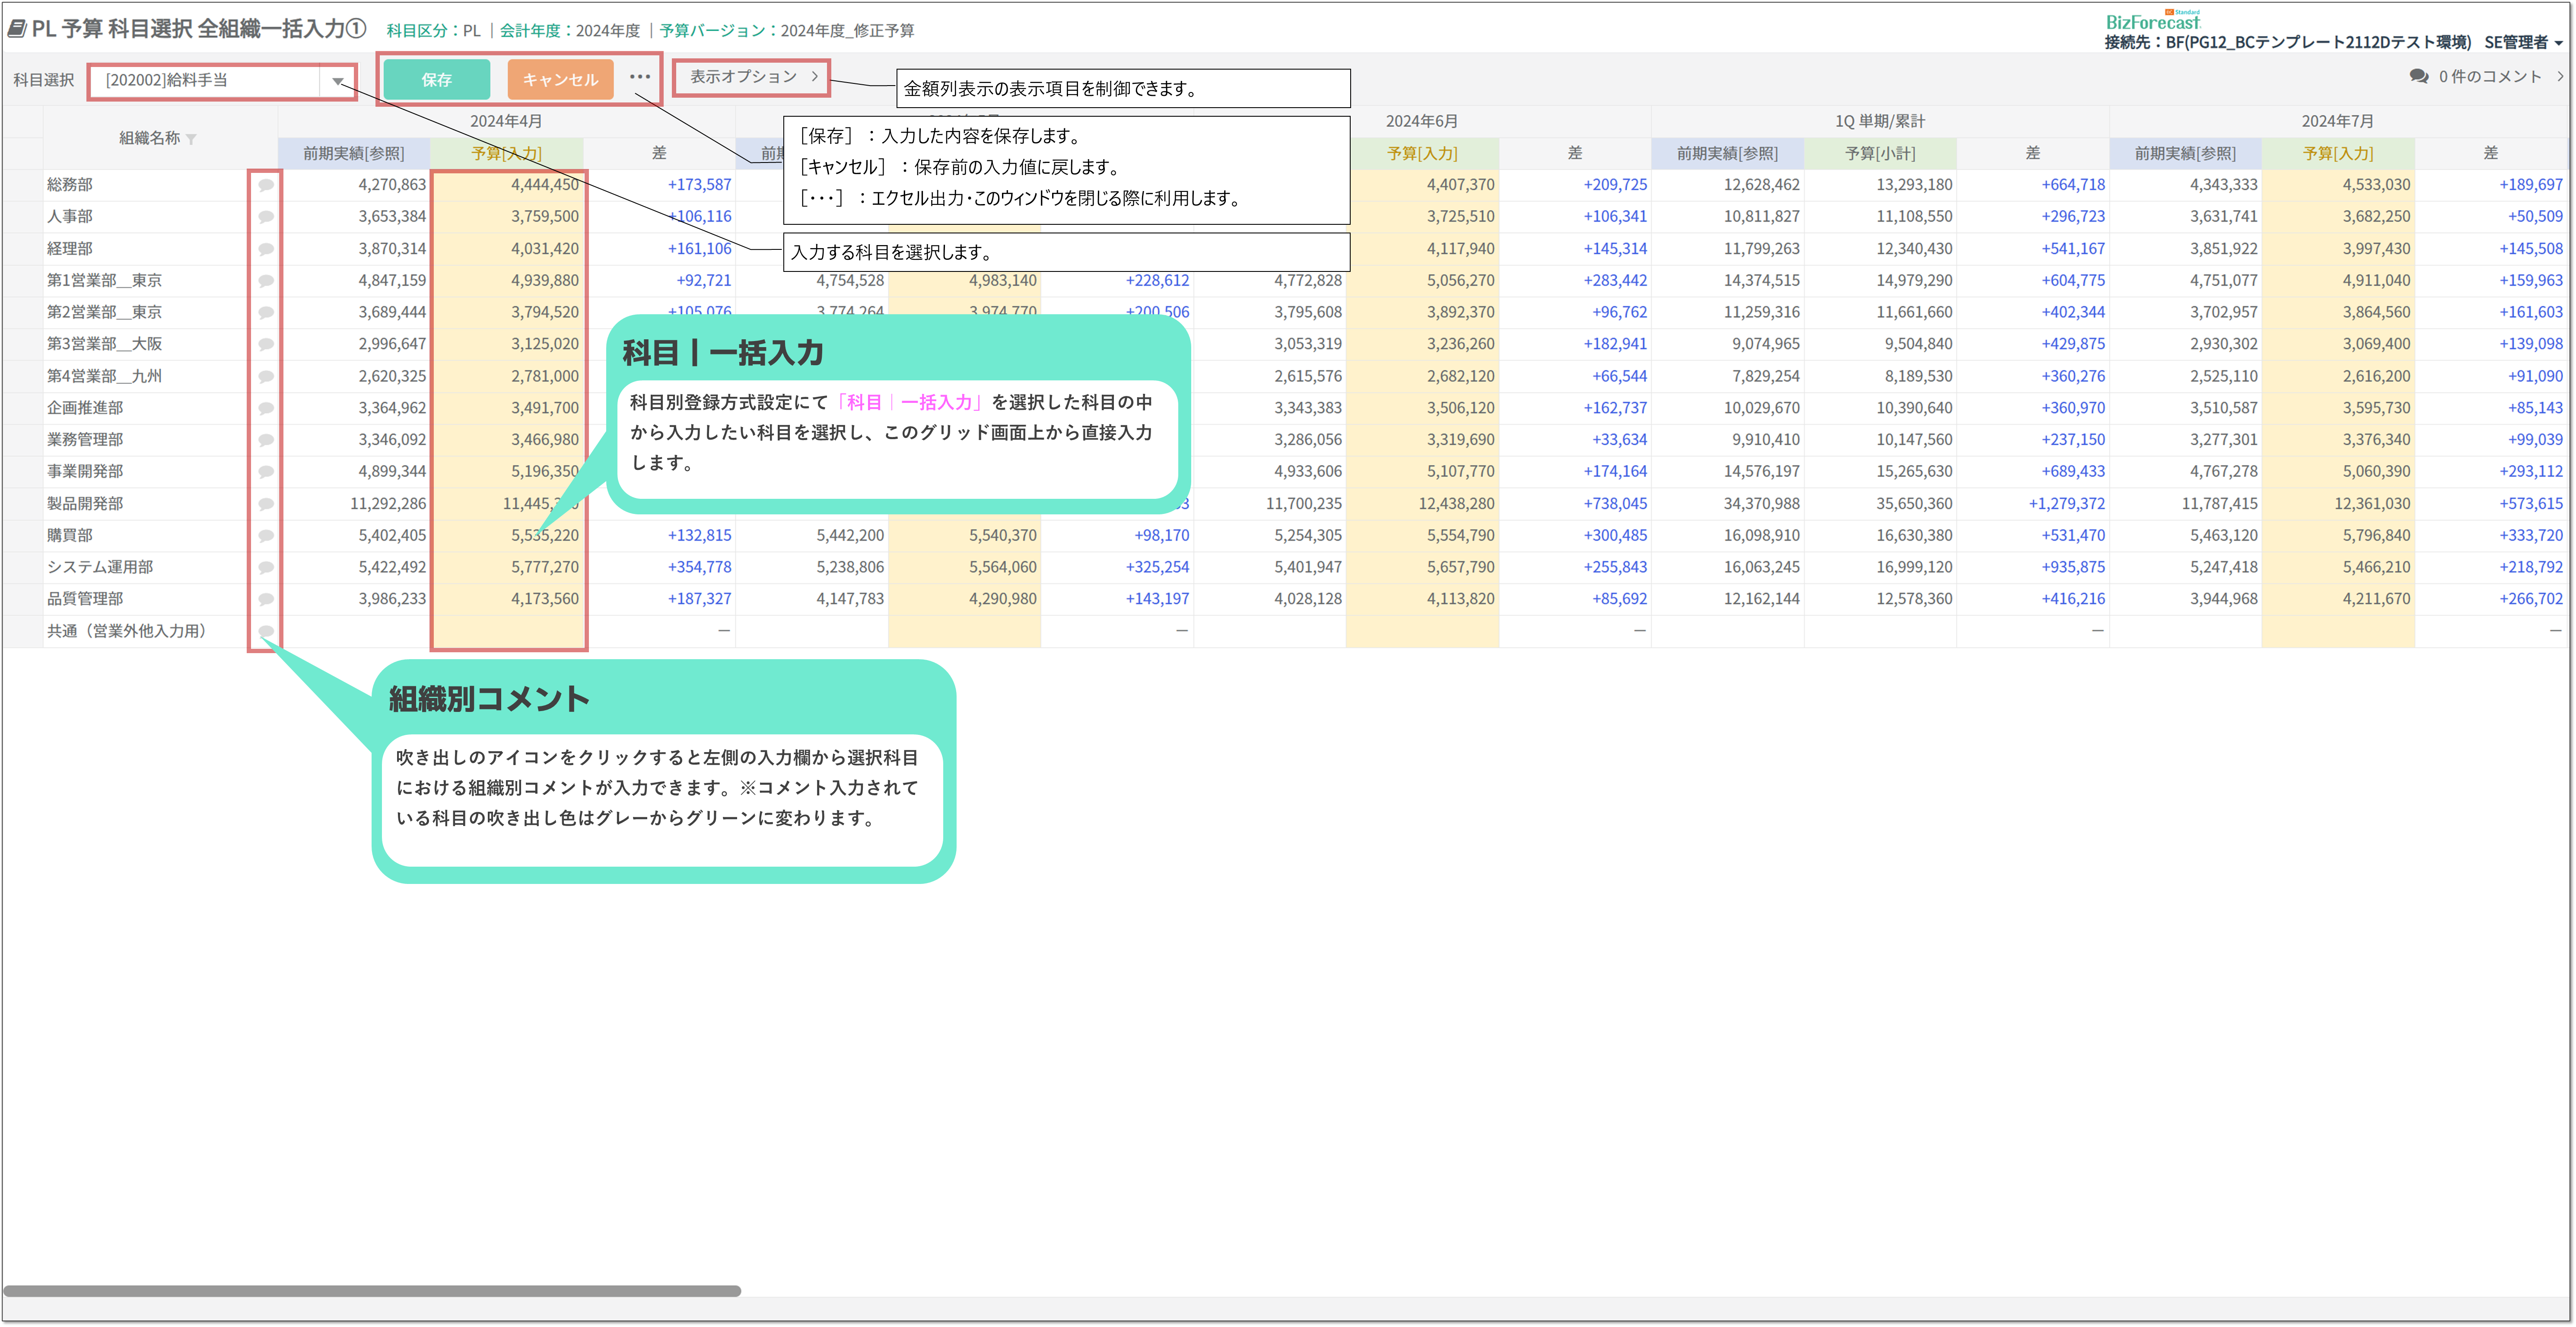Image resolution: width=2576 pixels, height=1327 pixels.
Task: Open the three-dot more options menu
Action: pos(640,77)
